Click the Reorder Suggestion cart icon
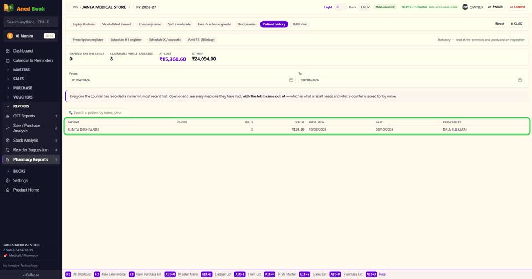This screenshot has width=532, height=279. (x=7, y=150)
